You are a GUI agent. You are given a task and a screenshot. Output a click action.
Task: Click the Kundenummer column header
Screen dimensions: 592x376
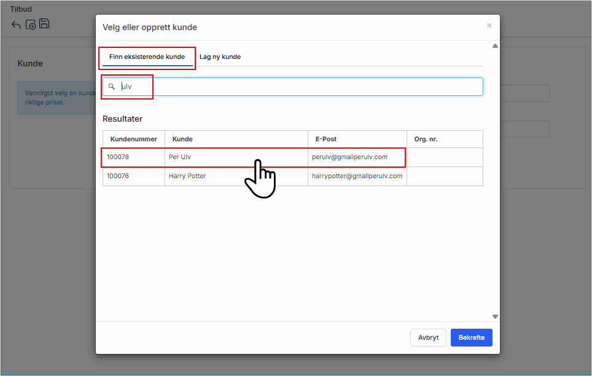click(133, 139)
